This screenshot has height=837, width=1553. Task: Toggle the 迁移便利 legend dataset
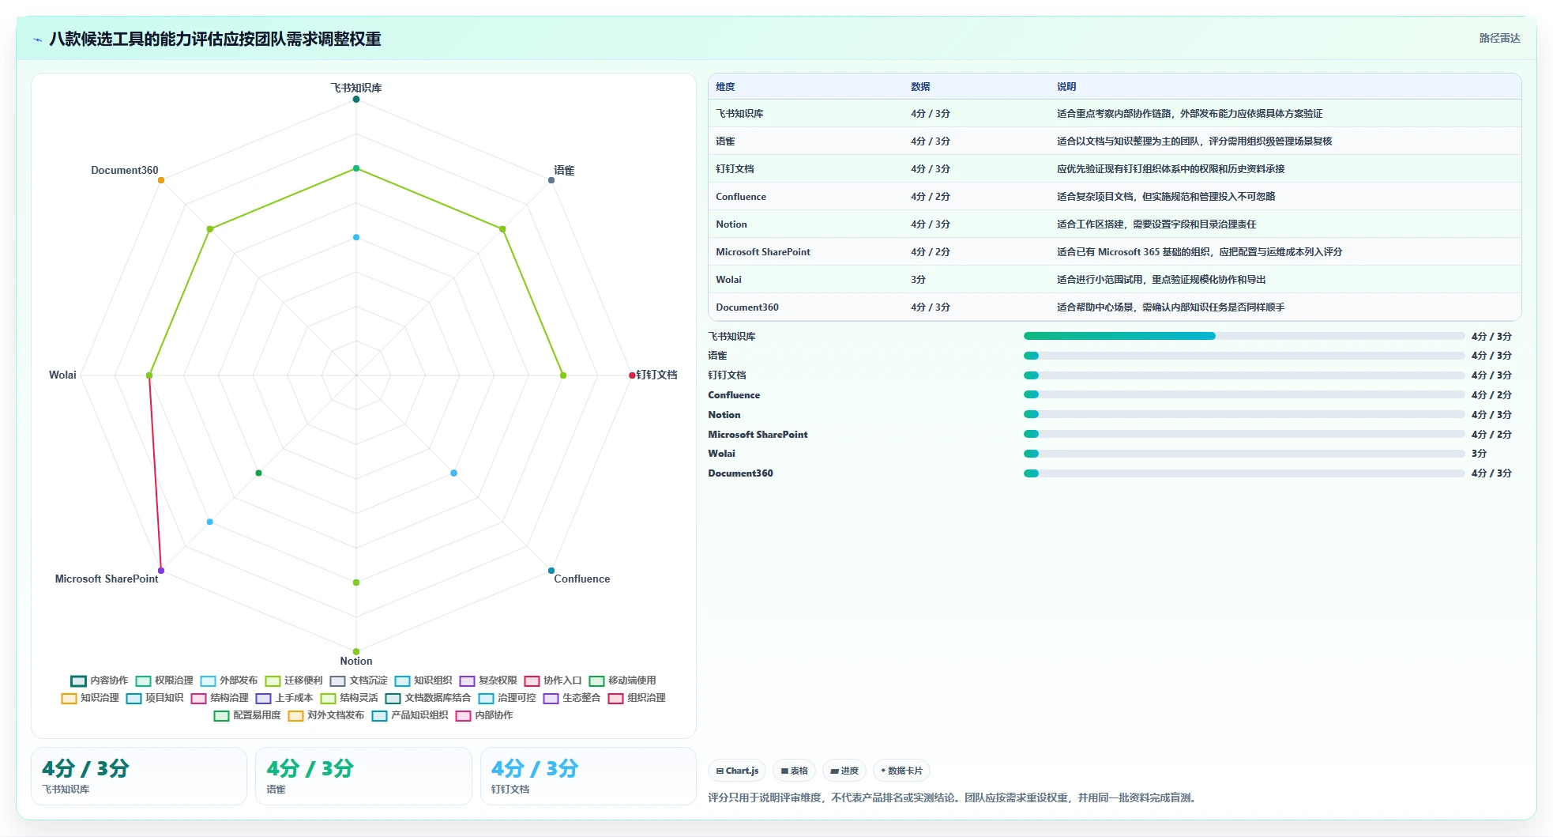[x=294, y=681]
